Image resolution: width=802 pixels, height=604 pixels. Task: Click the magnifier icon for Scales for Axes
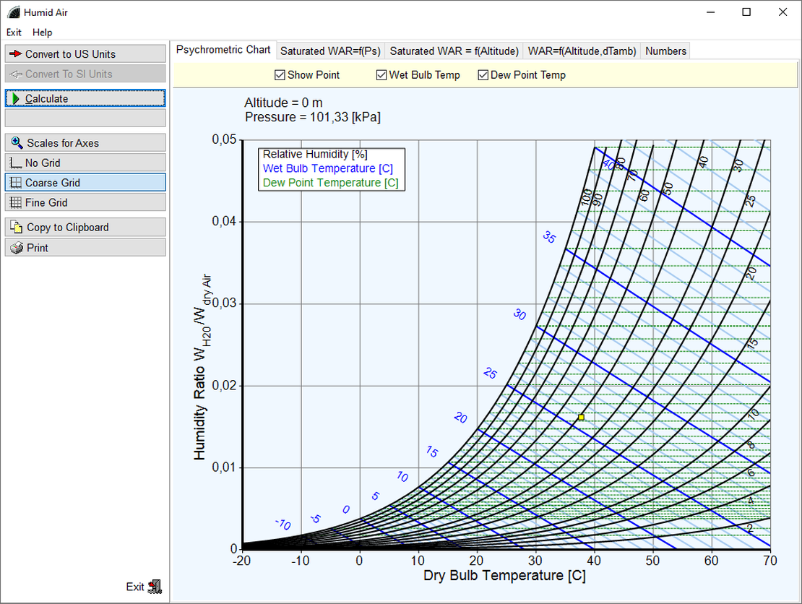(x=17, y=143)
